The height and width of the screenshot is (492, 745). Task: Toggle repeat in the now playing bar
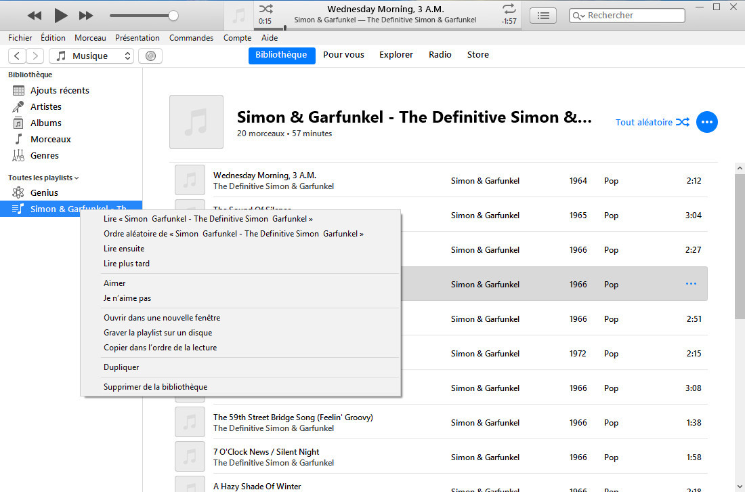point(509,9)
